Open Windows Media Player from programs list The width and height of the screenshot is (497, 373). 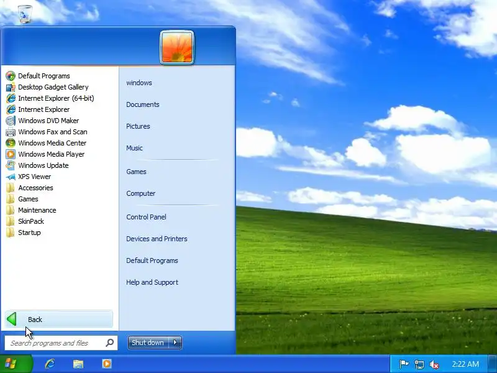[11, 154]
